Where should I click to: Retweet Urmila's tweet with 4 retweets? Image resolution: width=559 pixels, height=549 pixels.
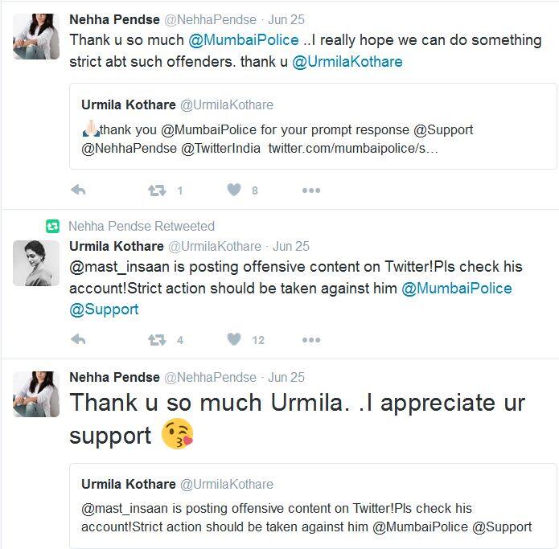pyautogui.click(x=156, y=340)
